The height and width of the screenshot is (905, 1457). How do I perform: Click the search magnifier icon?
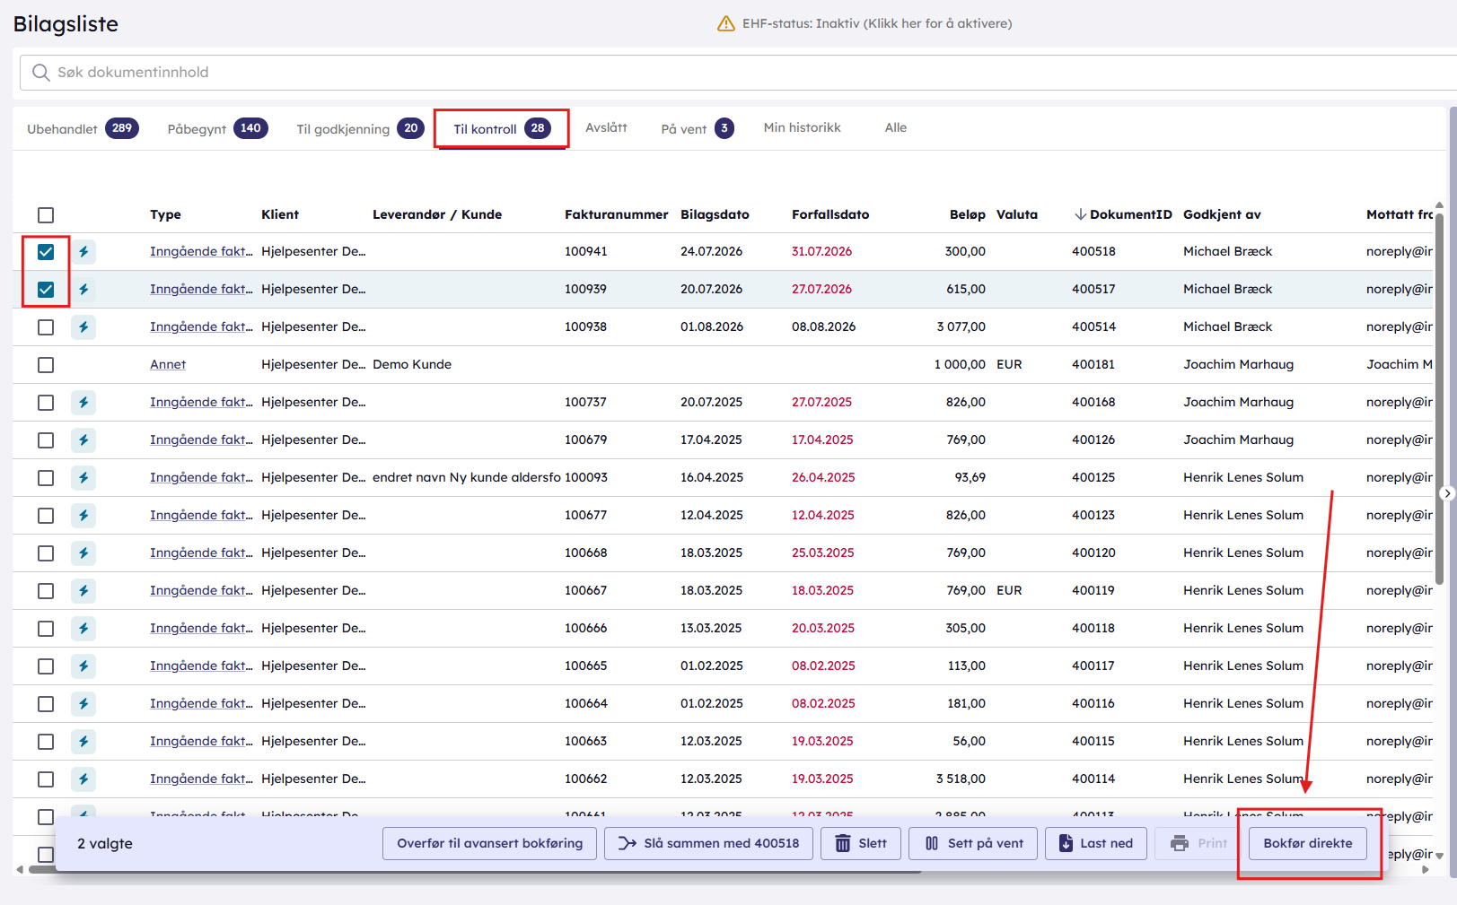(x=40, y=73)
